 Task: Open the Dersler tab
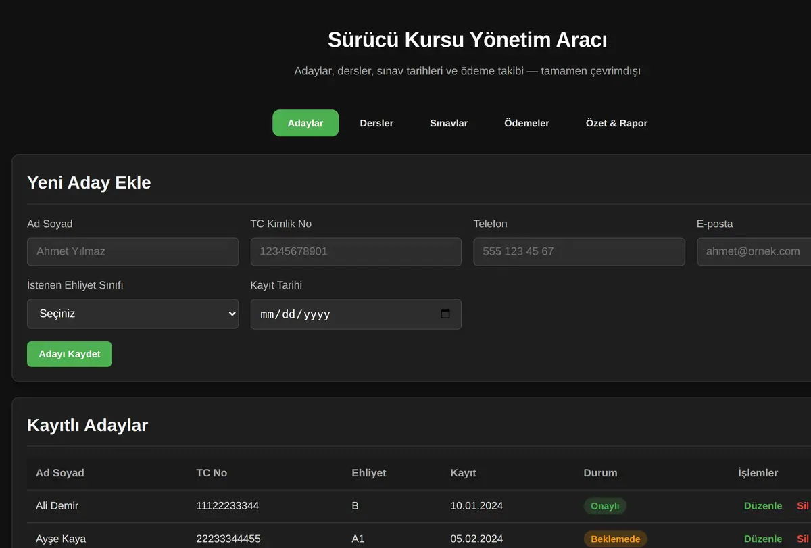(x=376, y=123)
